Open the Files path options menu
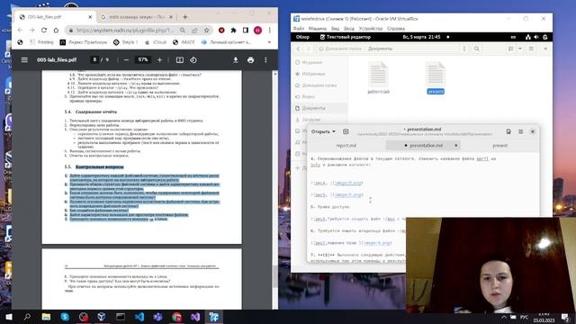This screenshot has width=576, height=324. pos(464,49)
